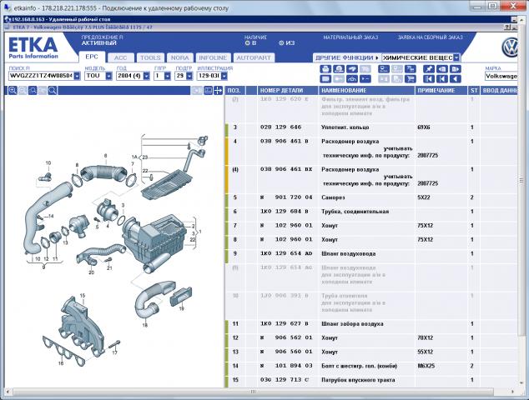Switch to the EPC tab
This screenshot has width=529, height=400.
pos(92,57)
